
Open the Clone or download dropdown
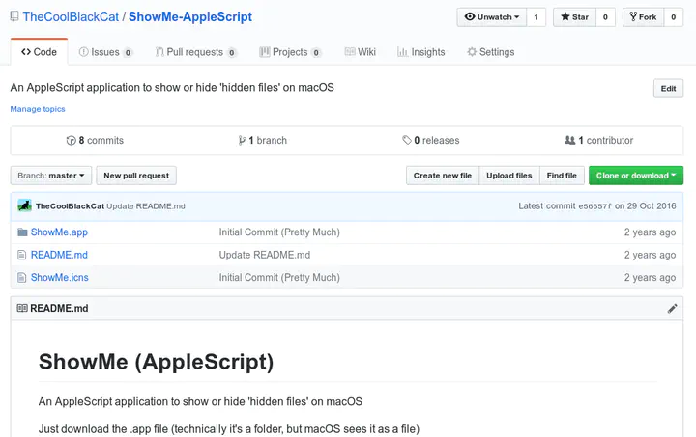[x=635, y=176]
